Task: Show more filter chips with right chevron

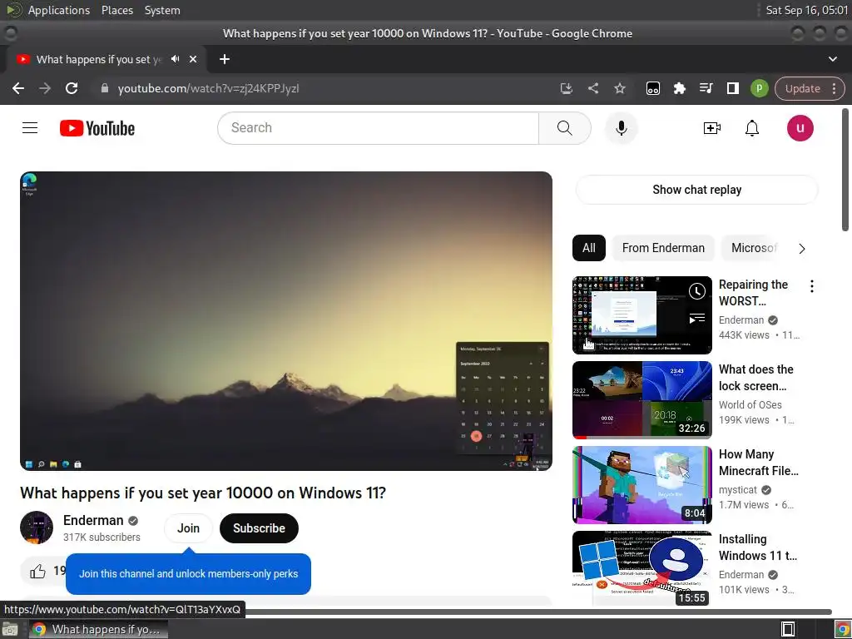Action: click(801, 248)
